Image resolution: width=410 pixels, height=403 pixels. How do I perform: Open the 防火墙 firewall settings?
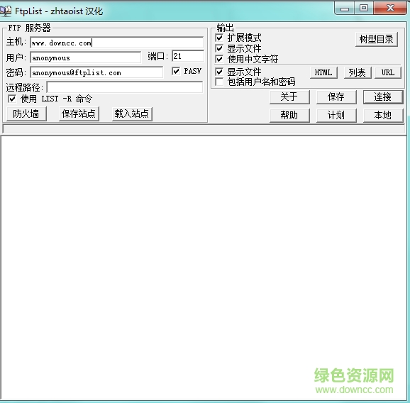[x=26, y=114]
